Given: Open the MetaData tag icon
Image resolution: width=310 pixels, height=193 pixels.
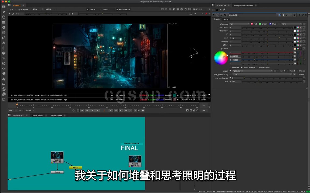Looking at the screenshot, I should coord(3,74).
